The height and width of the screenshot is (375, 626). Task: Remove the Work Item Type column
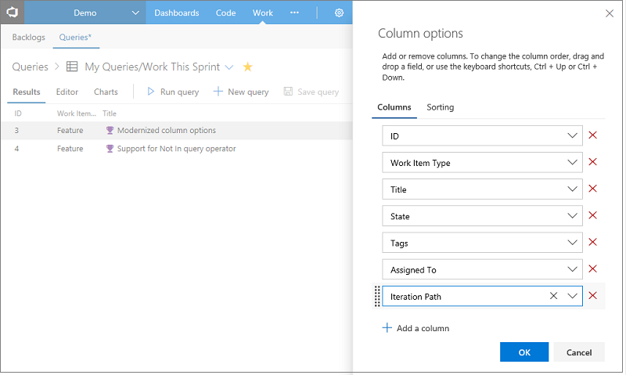click(593, 162)
